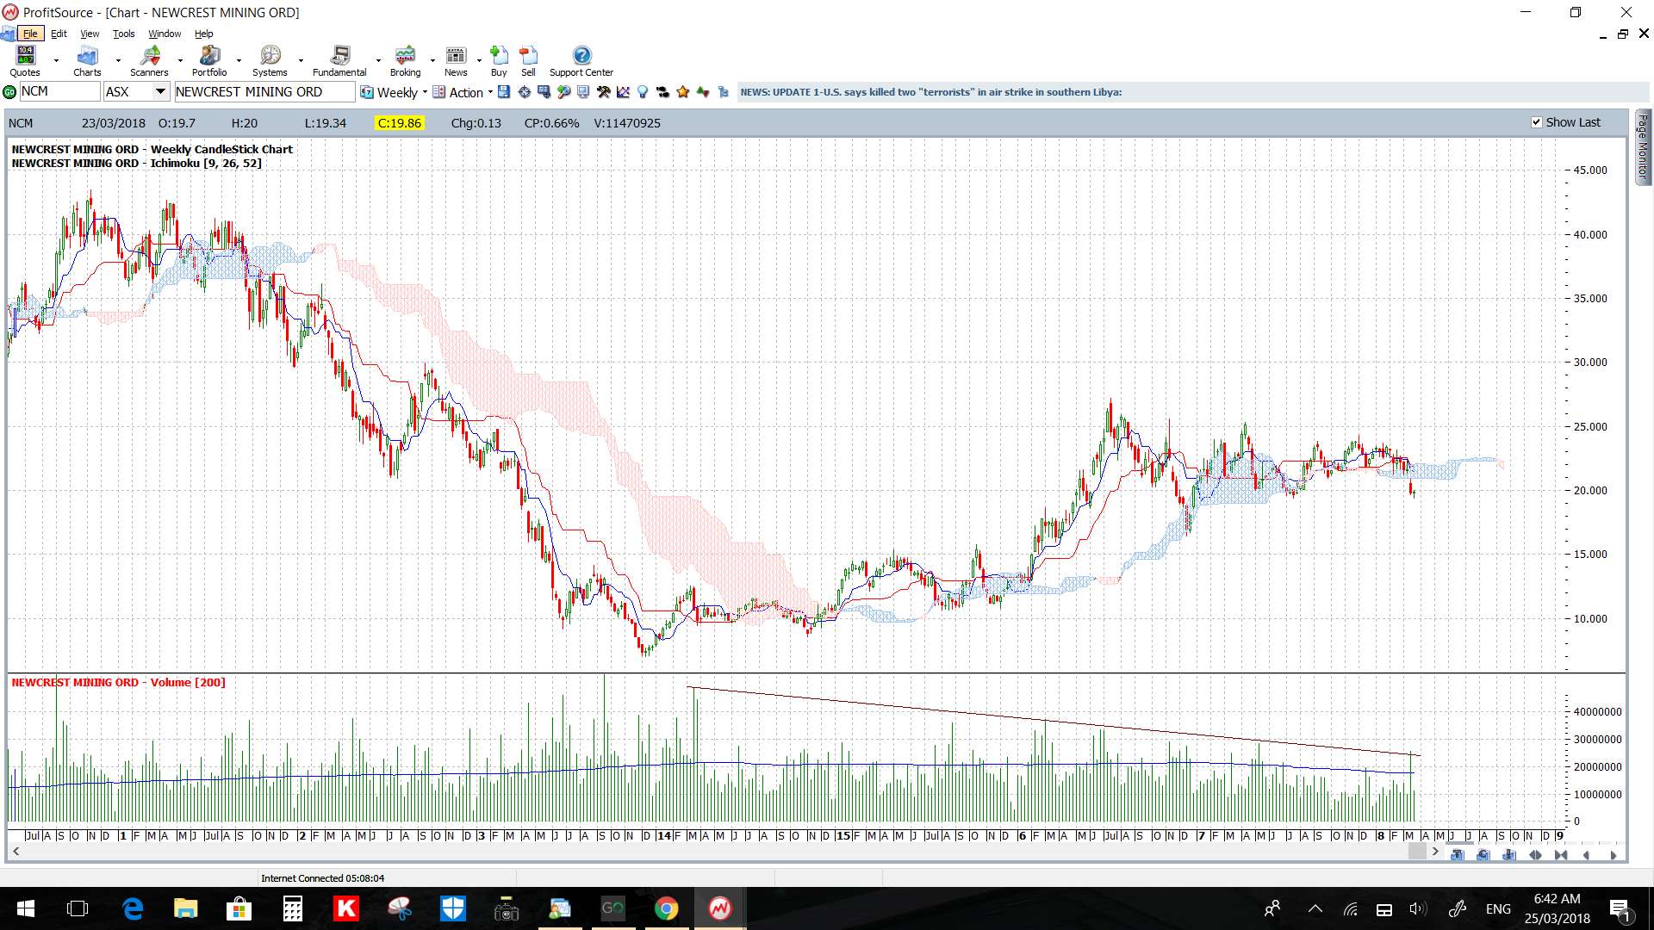Click the chart scrollbar left arrow
The image size is (1654, 930).
click(16, 852)
